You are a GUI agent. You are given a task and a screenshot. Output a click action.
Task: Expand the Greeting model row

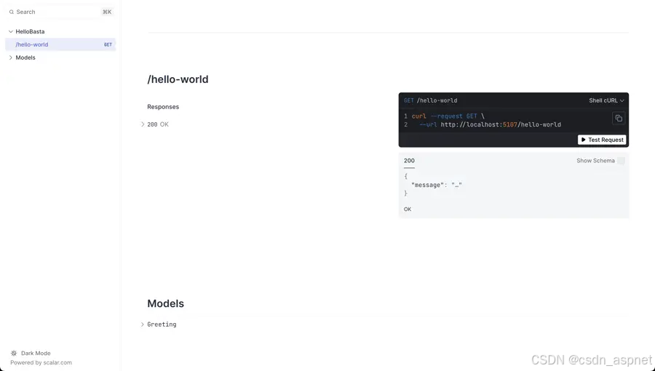159,324
